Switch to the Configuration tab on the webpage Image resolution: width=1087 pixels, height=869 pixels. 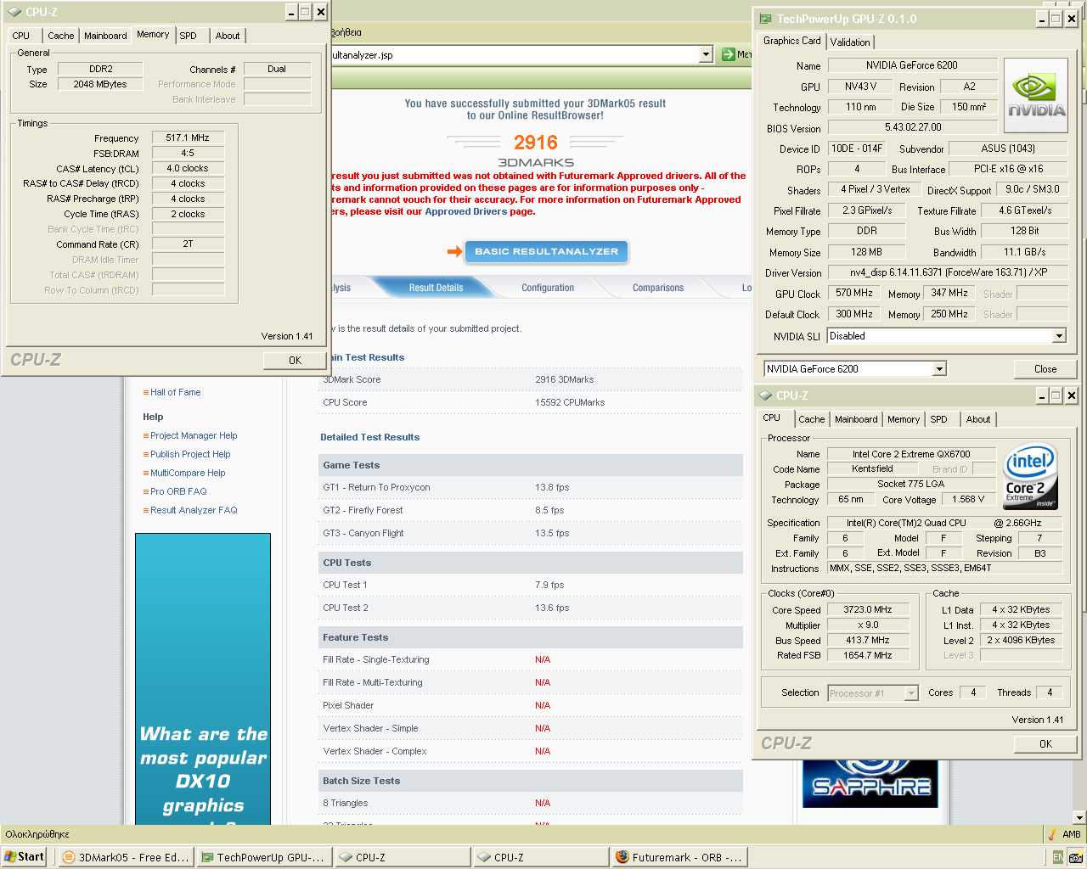548,288
